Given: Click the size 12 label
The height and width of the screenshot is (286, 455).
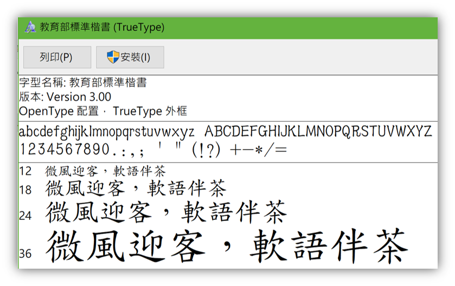Looking at the screenshot, I should [25, 171].
